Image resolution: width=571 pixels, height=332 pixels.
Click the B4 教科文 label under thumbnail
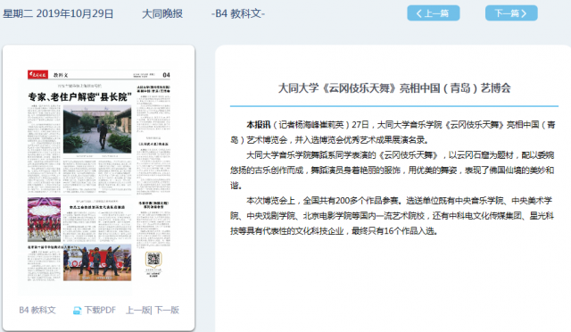[37, 310]
